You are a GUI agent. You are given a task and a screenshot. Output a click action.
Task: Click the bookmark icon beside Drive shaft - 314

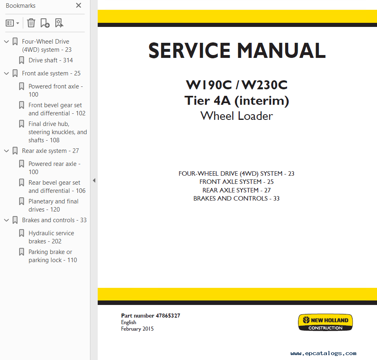(22, 60)
